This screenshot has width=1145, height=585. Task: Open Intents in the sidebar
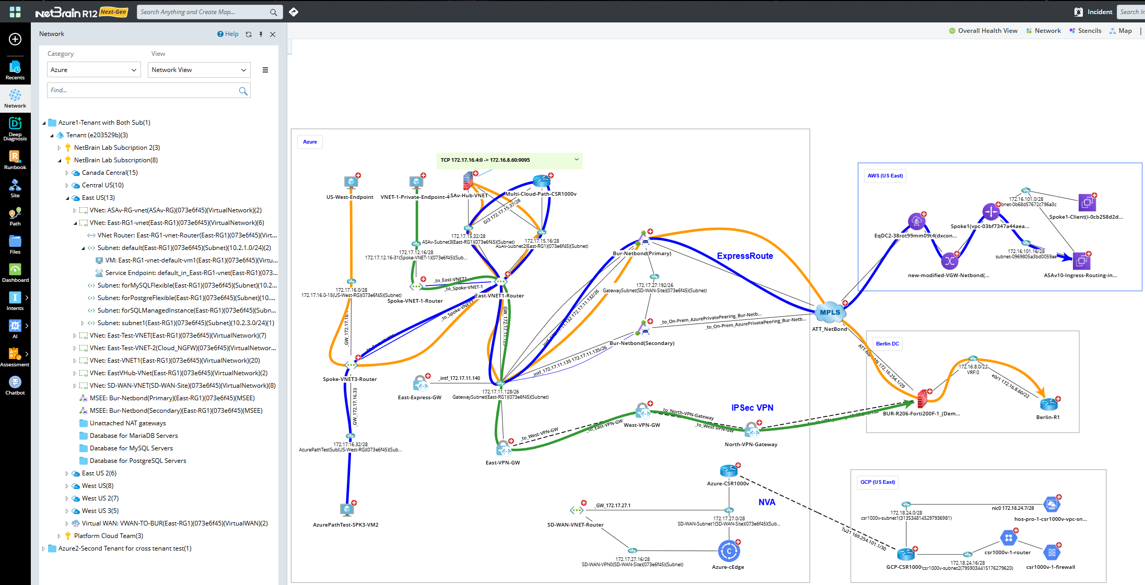[15, 301]
